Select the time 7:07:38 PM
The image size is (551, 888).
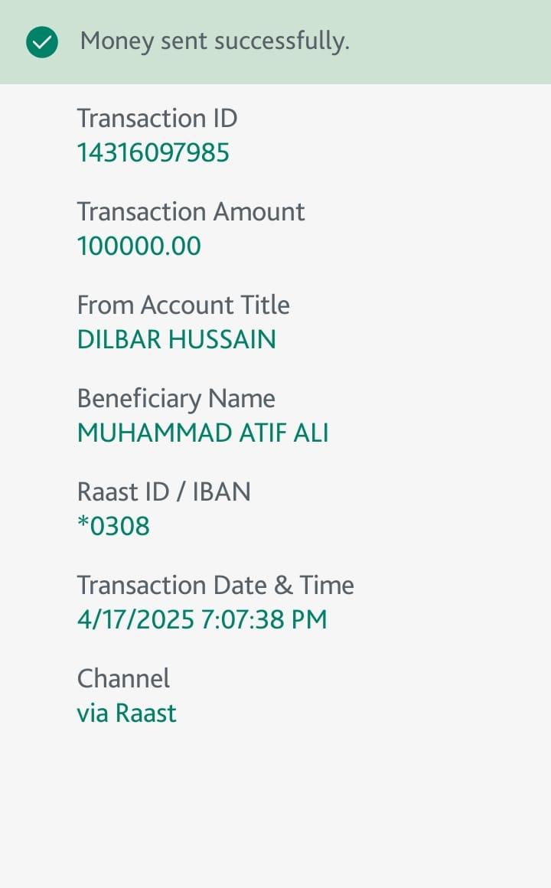click(x=264, y=620)
